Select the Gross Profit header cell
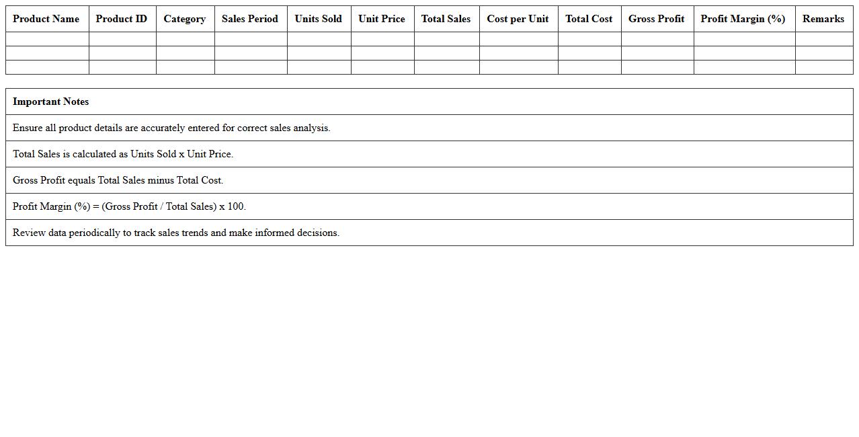 657,19
